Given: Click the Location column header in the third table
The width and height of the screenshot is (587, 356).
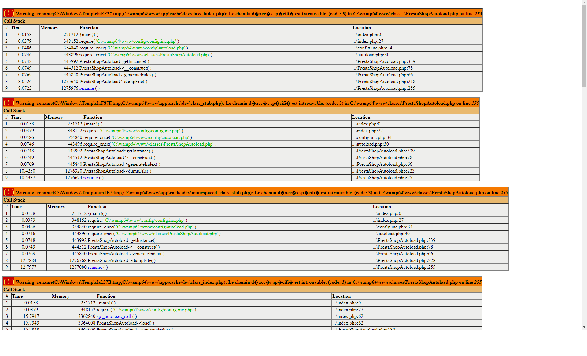Looking at the screenshot, I should (382, 207).
